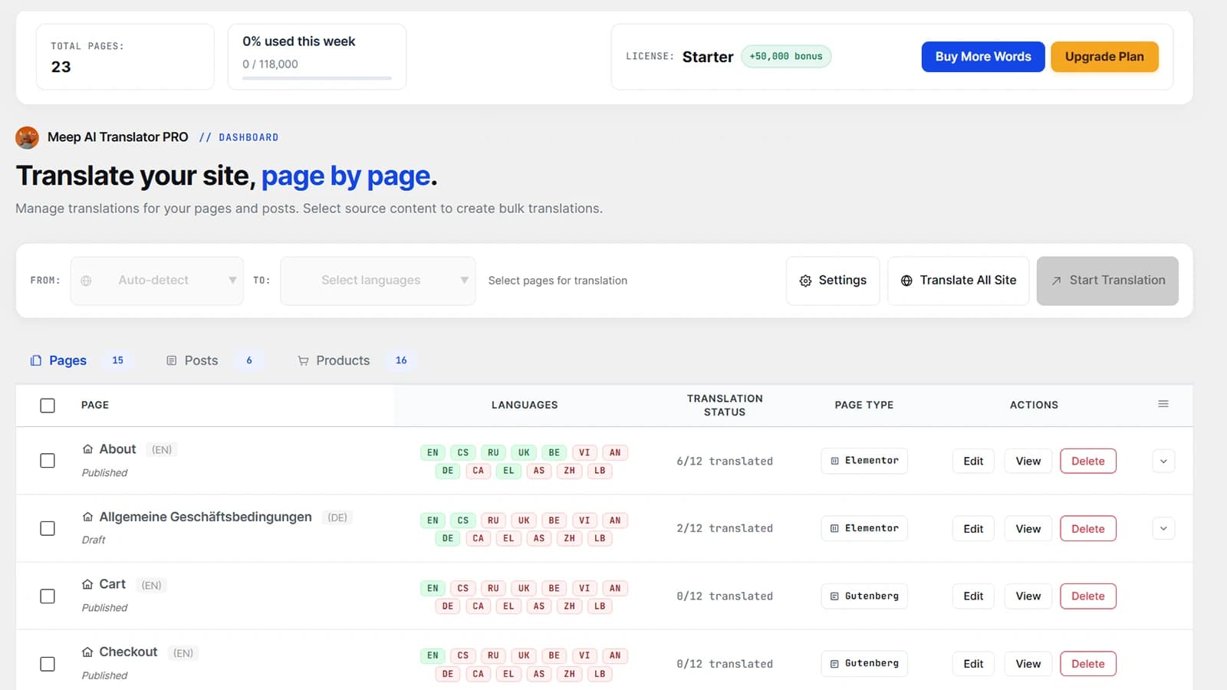Click the Meep AI Translator PRO logo avatar
The width and height of the screenshot is (1227, 690).
28,137
